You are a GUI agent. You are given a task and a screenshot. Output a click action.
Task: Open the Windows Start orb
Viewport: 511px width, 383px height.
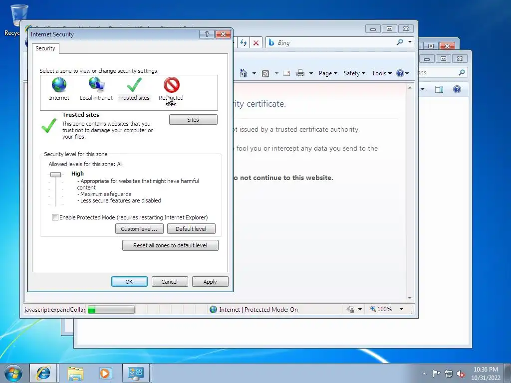pyautogui.click(x=13, y=373)
